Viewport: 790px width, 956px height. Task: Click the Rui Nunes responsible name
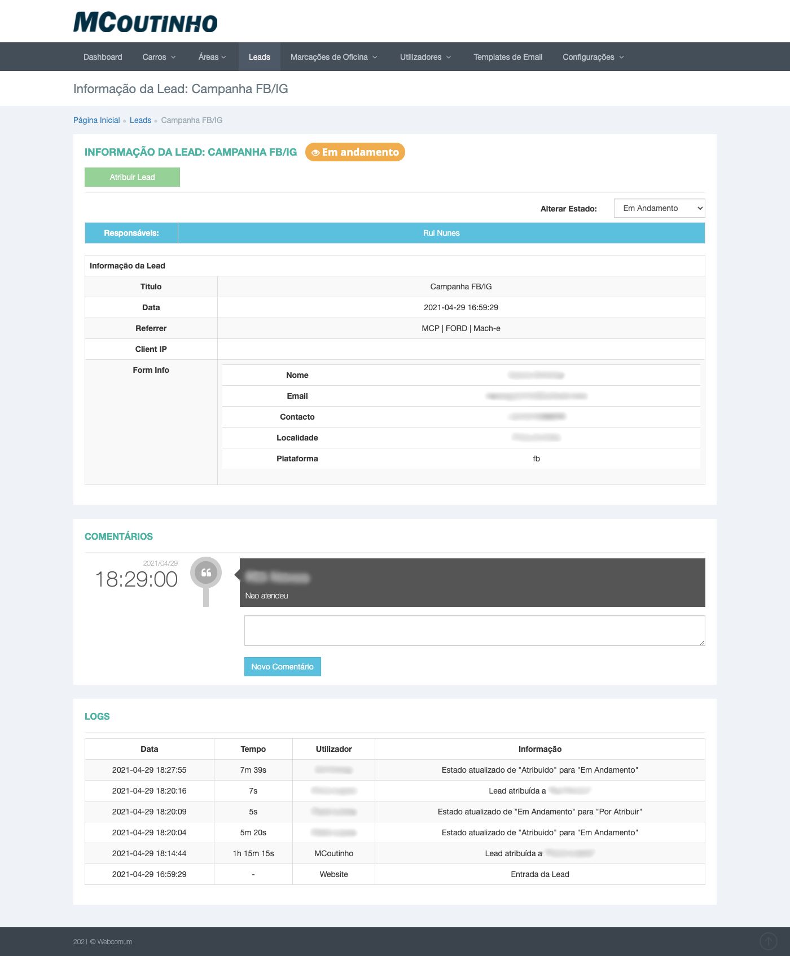tap(441, 233)
